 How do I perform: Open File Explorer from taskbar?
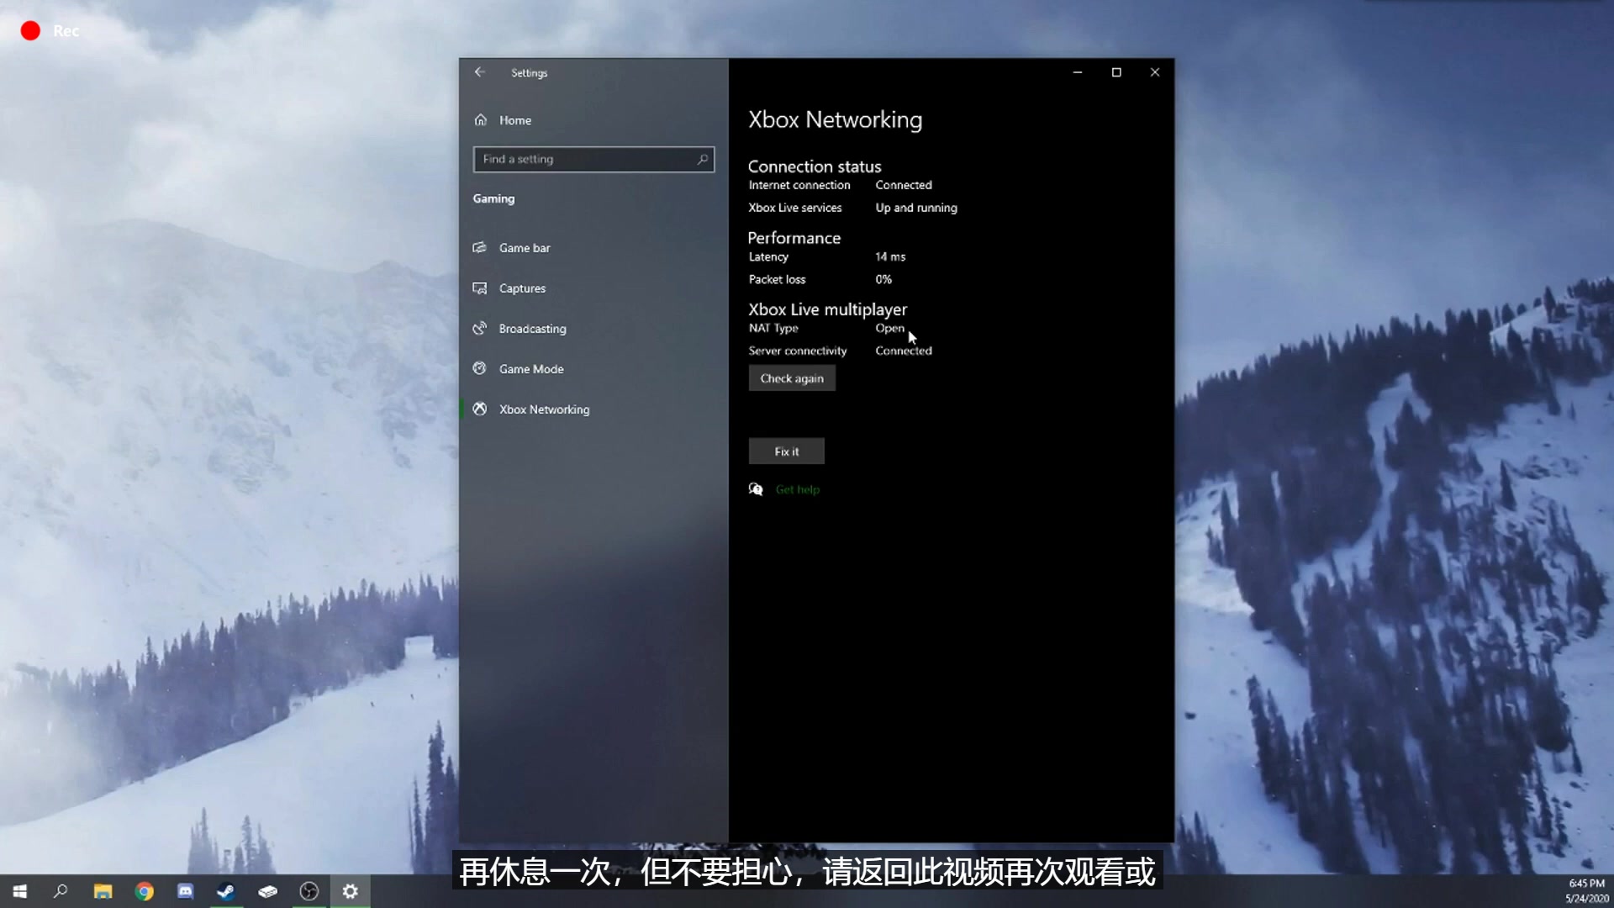(x=103, y=891)
